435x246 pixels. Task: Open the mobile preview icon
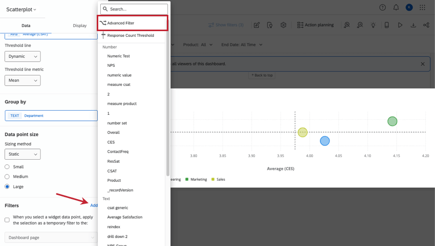pyautogui.click(x=387, y=25)
